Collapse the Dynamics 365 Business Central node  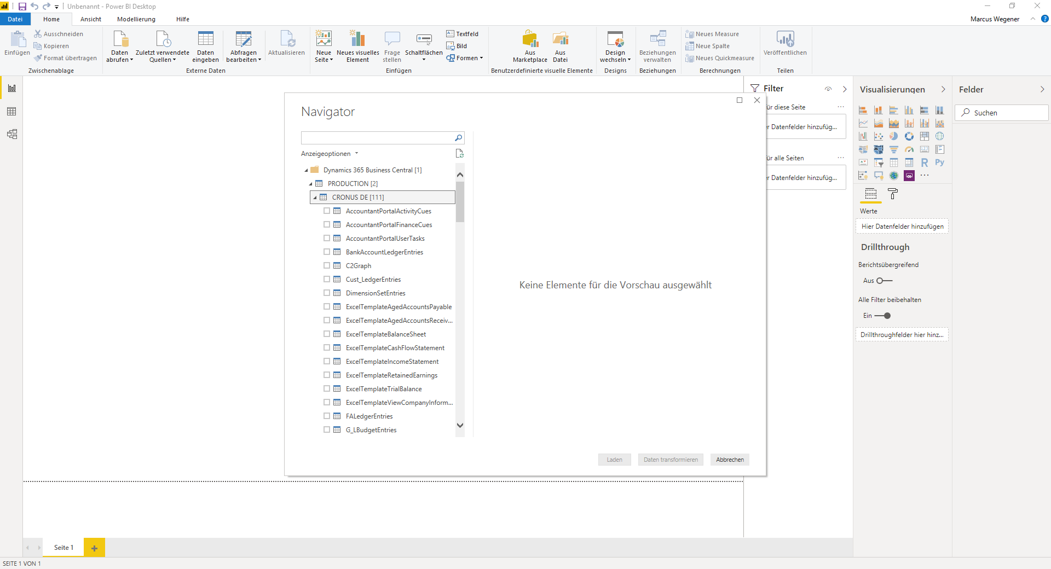(306, 170)
